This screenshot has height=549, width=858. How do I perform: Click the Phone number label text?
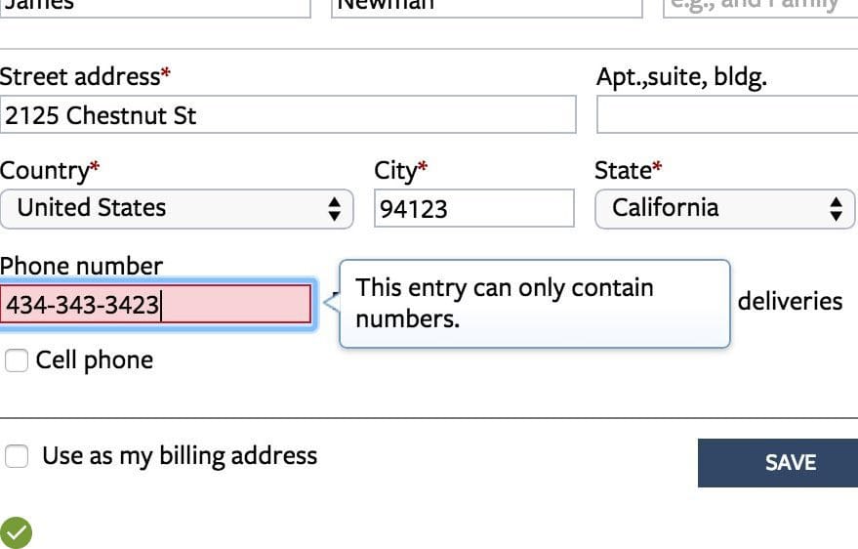pos(81,266)
